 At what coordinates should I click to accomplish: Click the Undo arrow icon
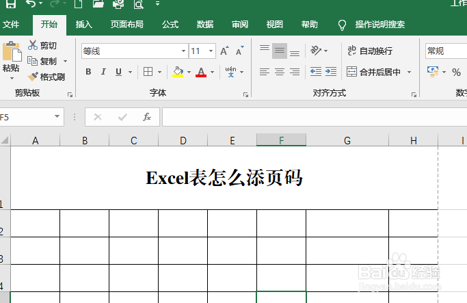coord(31,3)
